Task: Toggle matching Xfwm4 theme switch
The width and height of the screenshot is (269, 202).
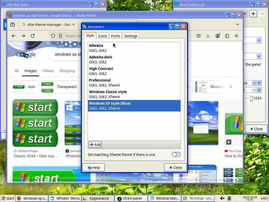Action: pyautogui.click(x=176, y=155)
